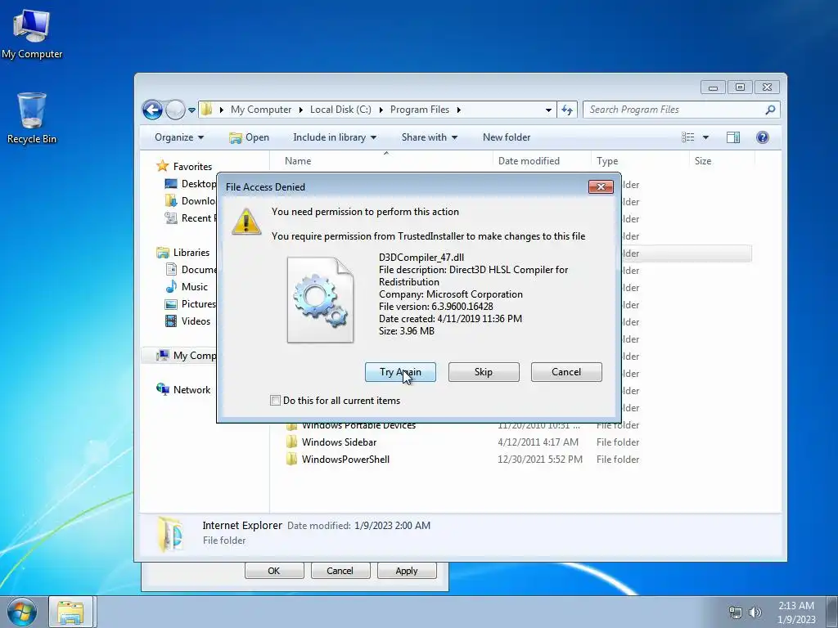
Task: Click Windows Explorer taskbar button
Action: 71,612
